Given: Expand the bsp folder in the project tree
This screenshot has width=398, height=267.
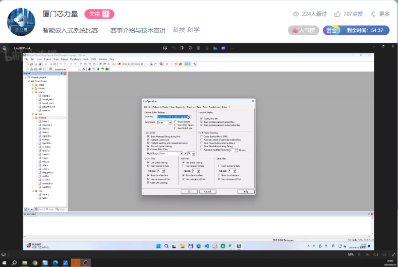Looking at the screenshot, I should [x=33, y=114].
